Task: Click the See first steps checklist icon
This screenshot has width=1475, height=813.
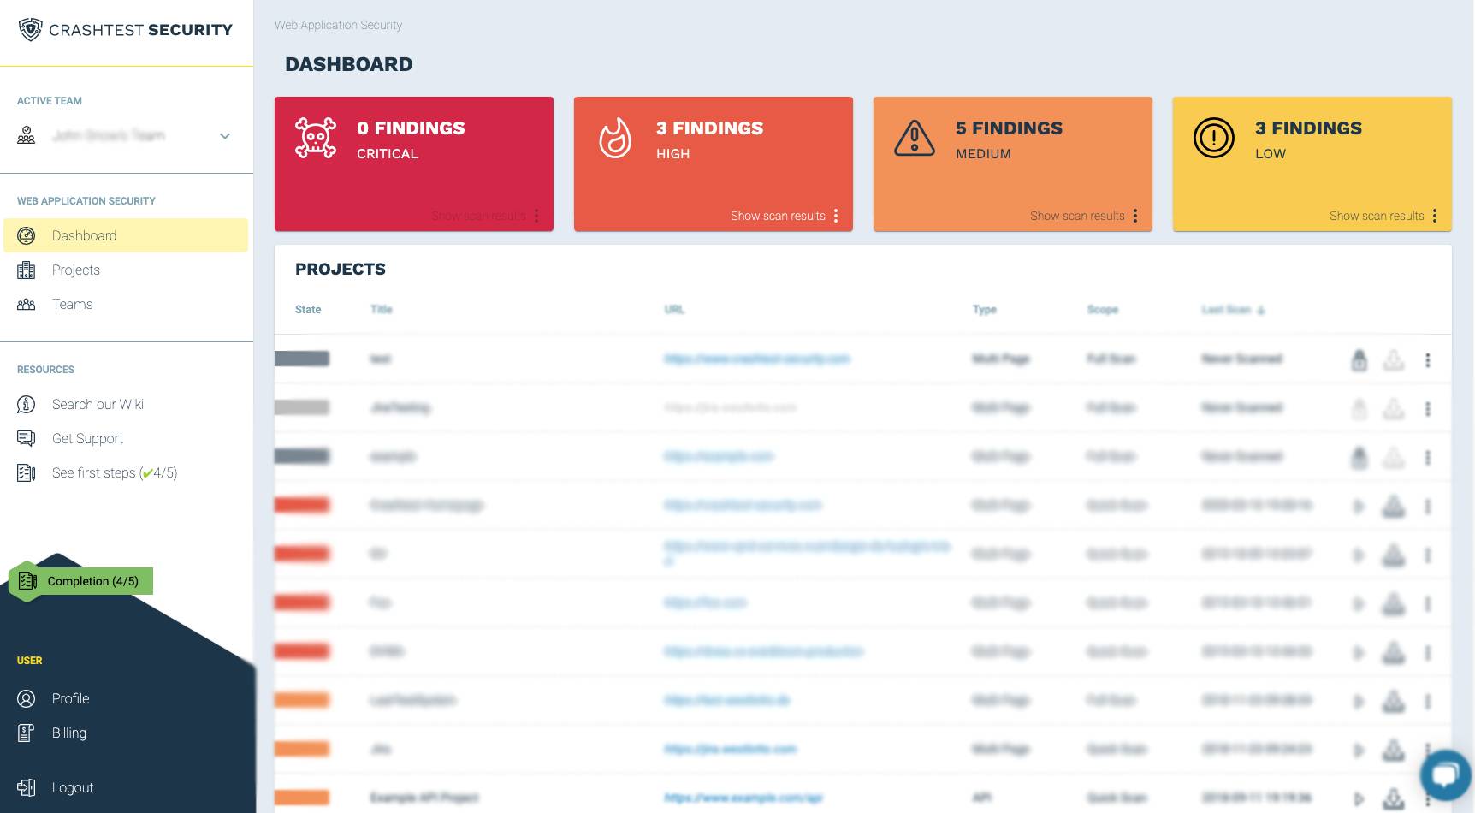Action: (x=27, y=472)
